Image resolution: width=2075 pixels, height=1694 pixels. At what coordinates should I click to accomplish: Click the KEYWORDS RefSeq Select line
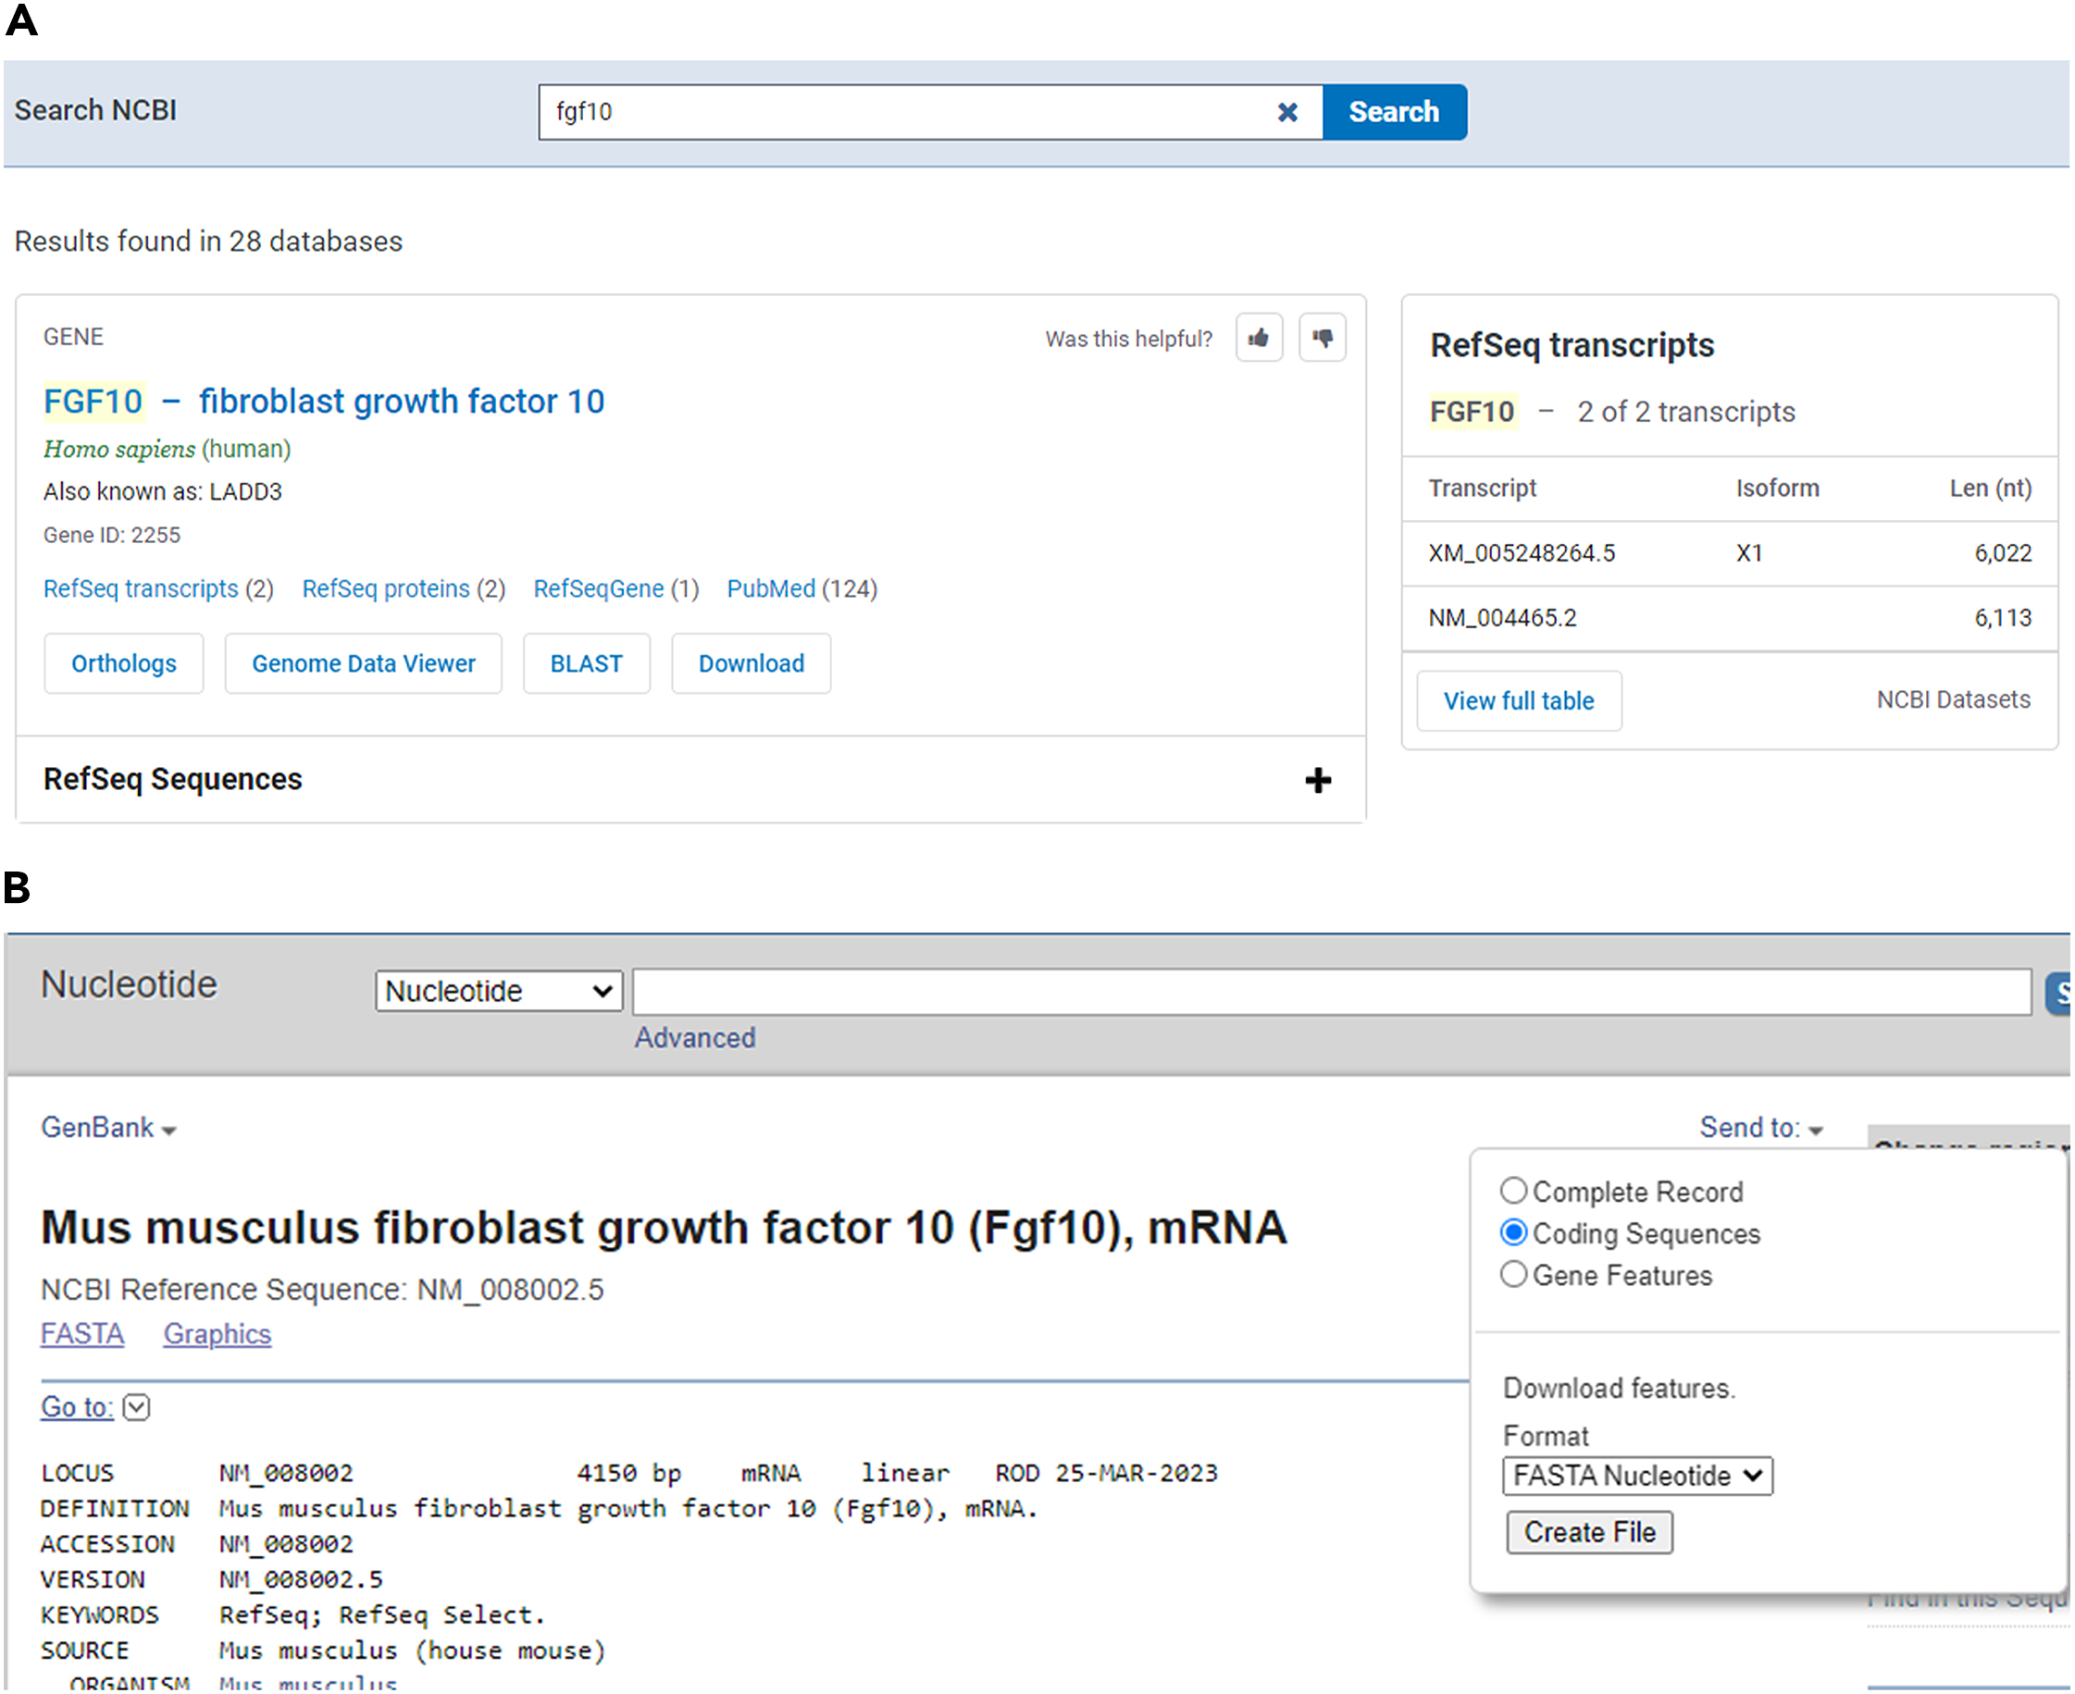pyautogui.click(x=292, y=1615)
